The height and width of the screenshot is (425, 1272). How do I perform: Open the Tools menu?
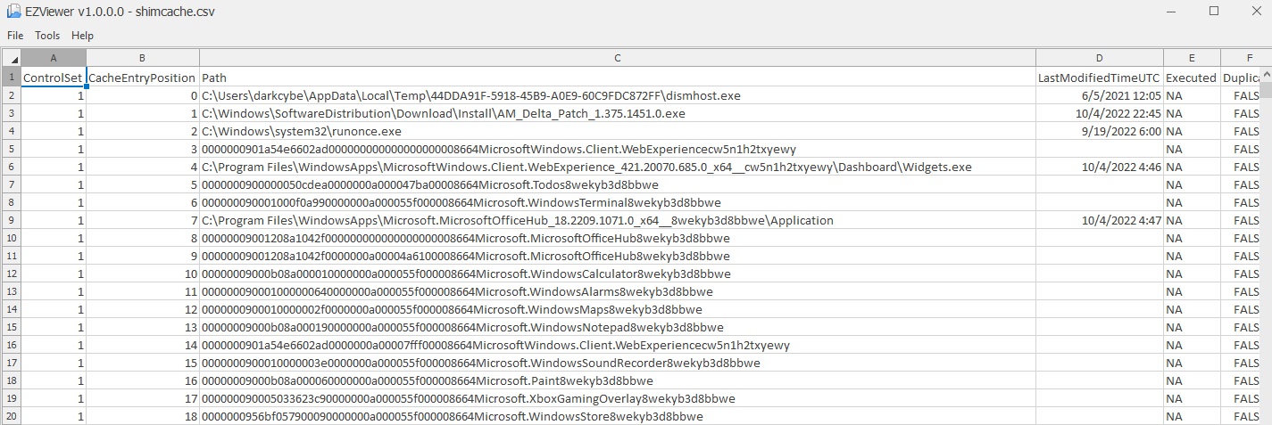47,36
